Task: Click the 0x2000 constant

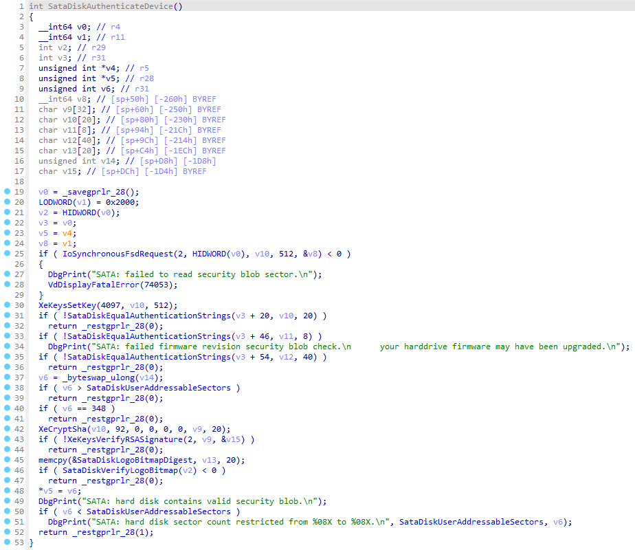Action: pyautogui.click(x=122, y=202)
